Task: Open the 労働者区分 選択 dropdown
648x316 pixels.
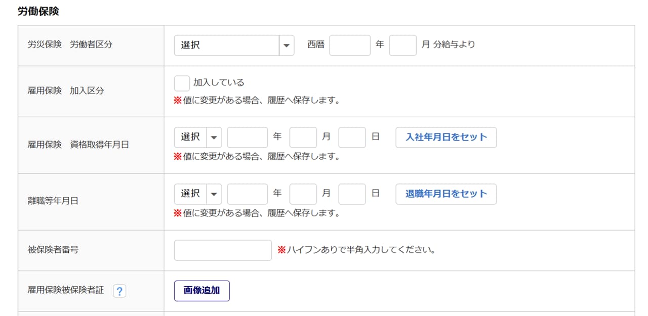Action: pos(234,46)
